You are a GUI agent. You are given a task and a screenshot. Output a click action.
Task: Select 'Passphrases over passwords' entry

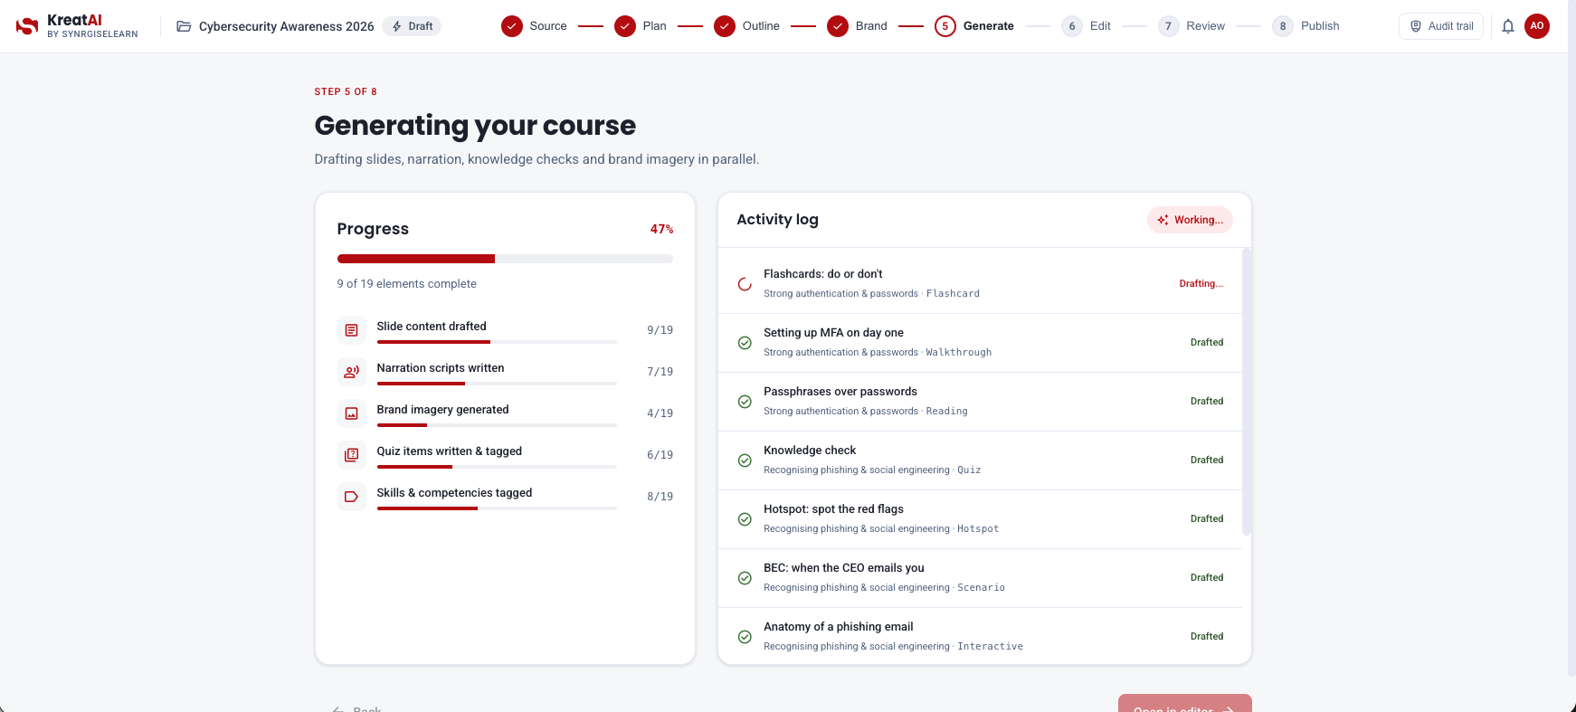pos(980,402)
